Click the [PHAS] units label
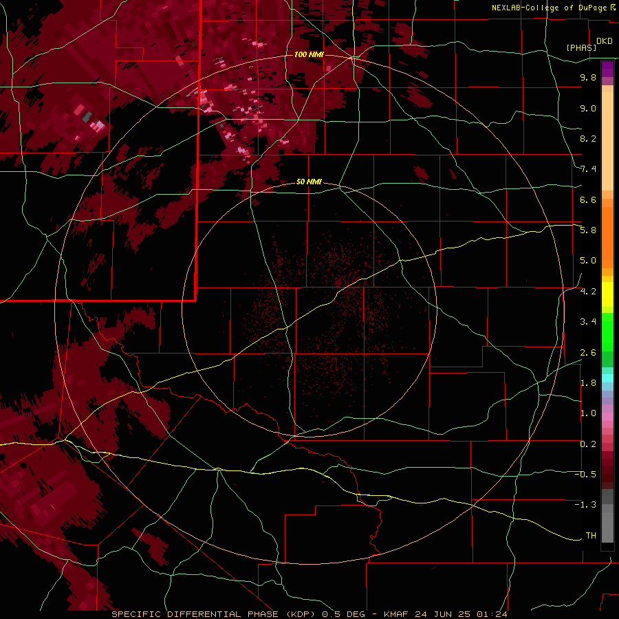 click(x=581, y=47)
